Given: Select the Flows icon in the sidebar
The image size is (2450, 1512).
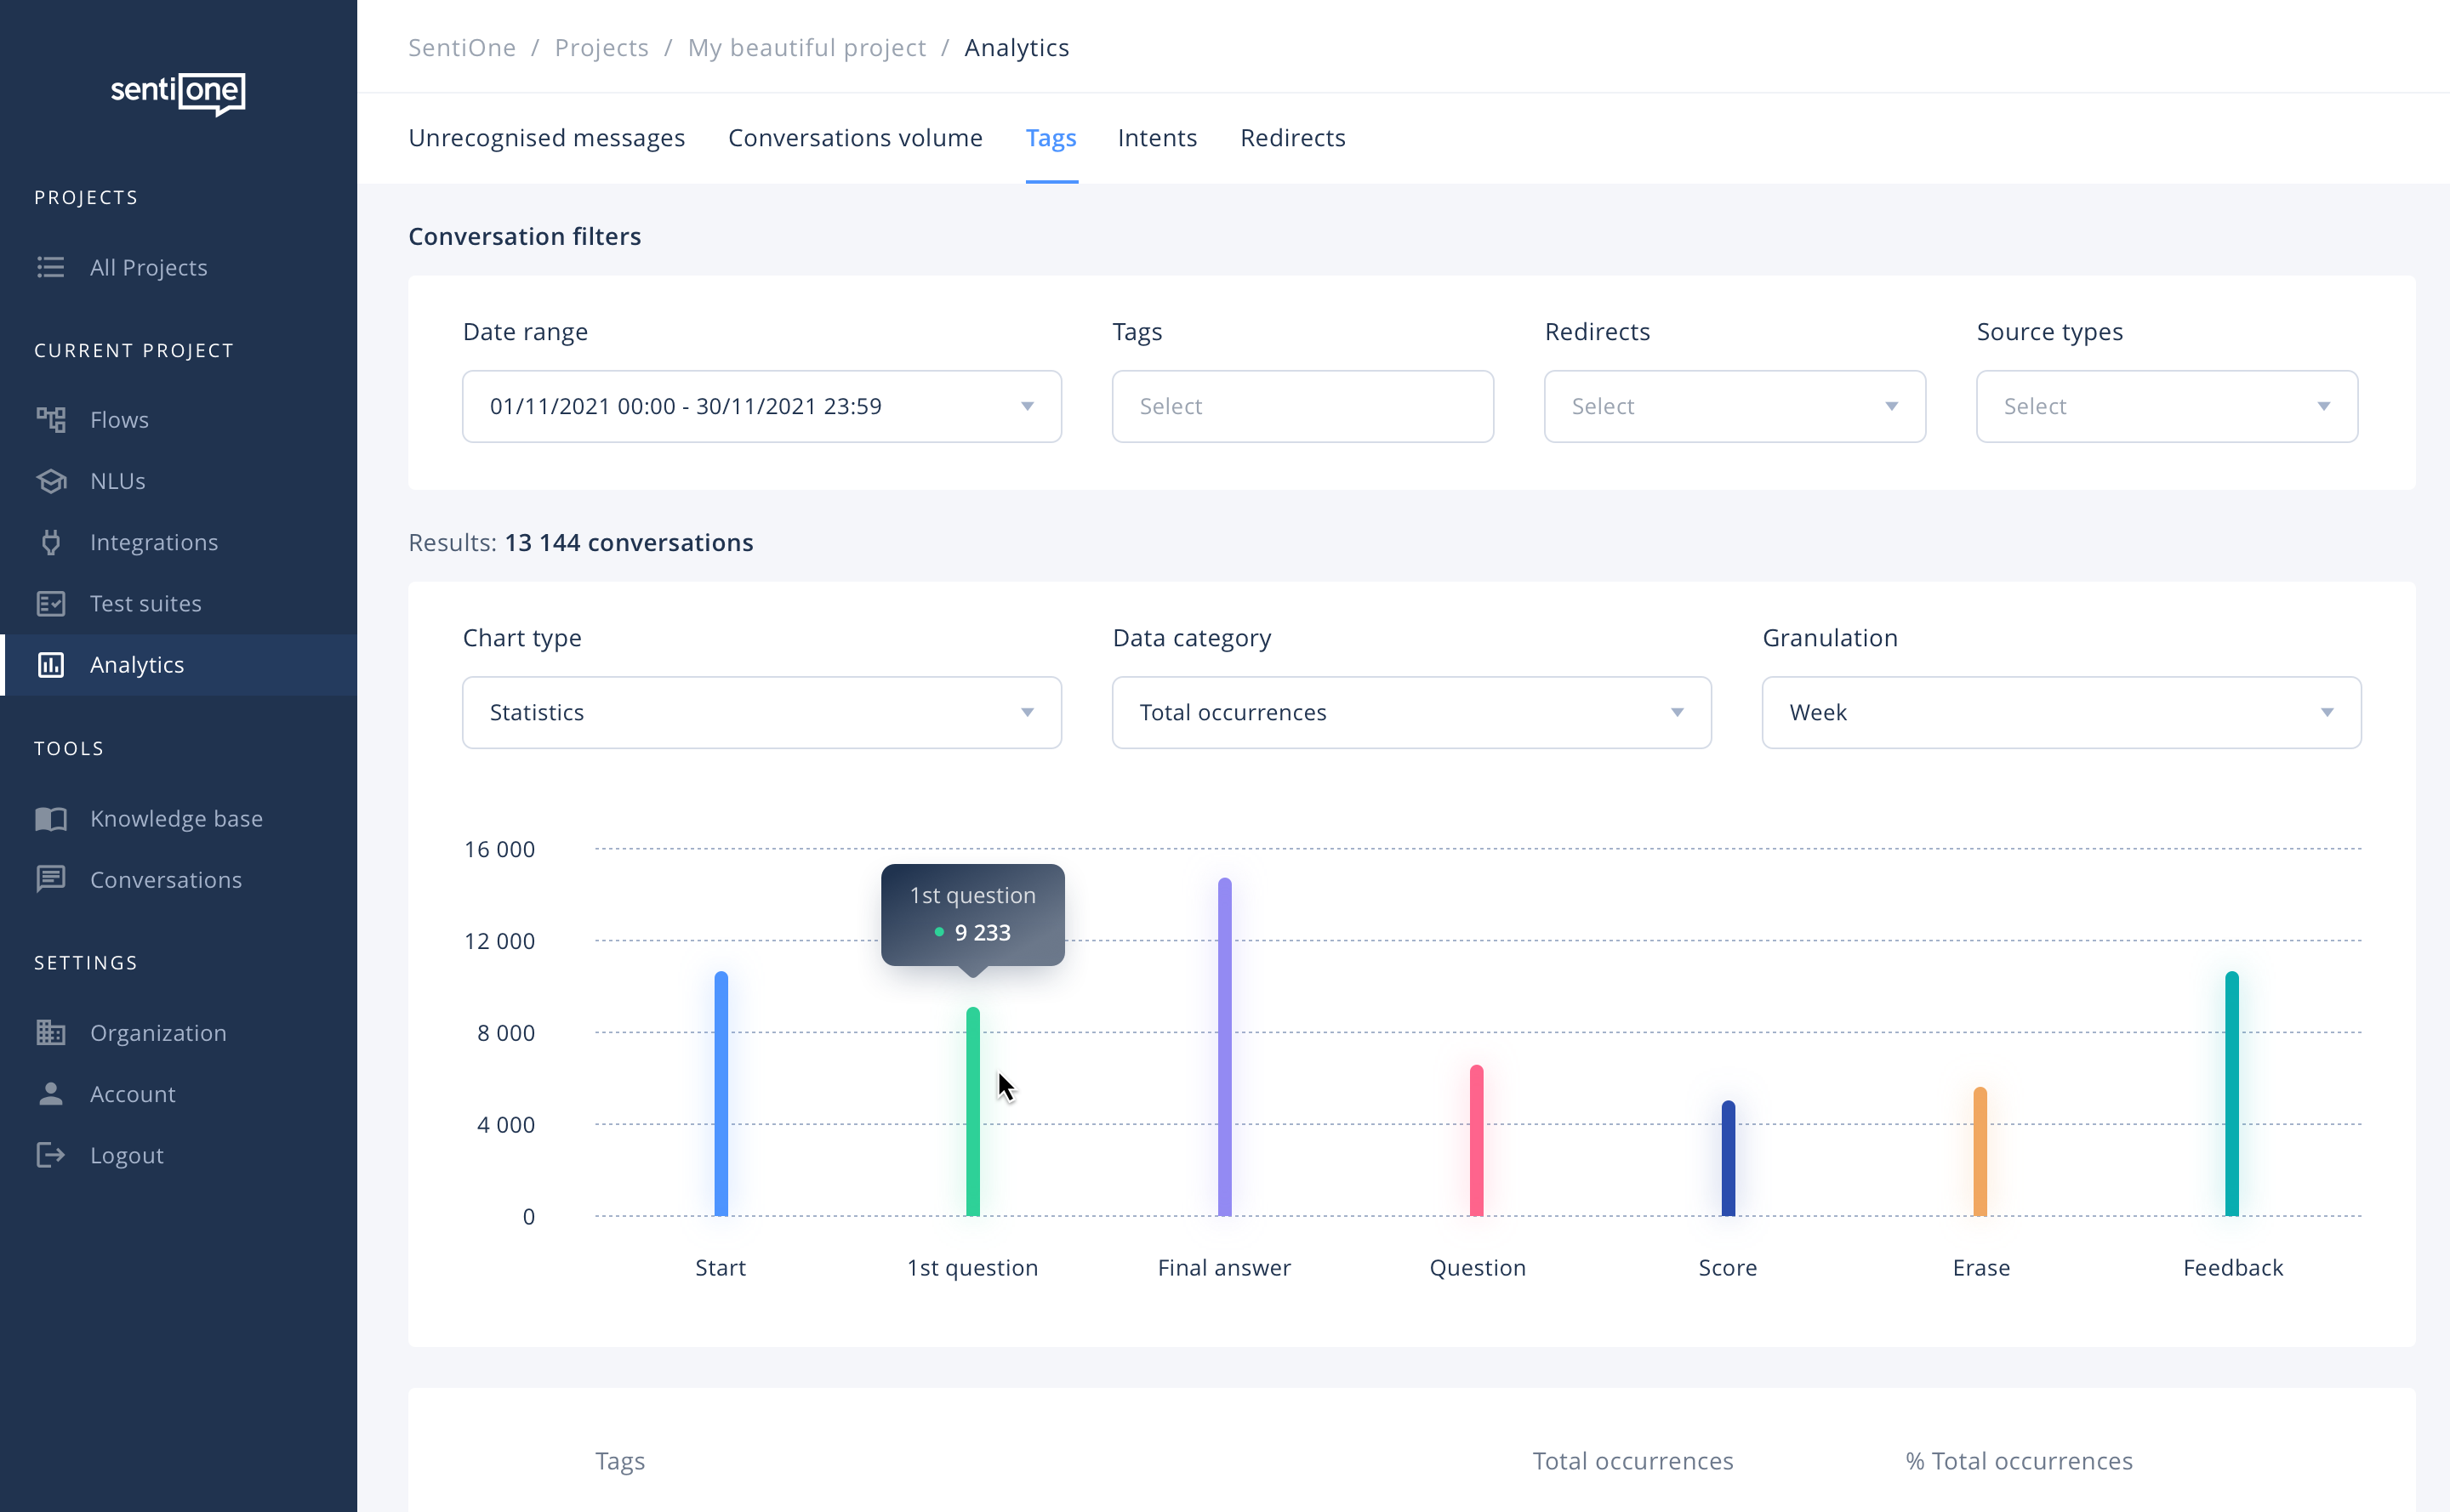Looking at the screenshot, I should 52,419.
